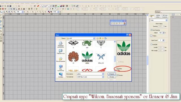This screenshot has width=181, height=102.
Task: Open the Satin stitch type dropdown
Action: click(167, 20)
